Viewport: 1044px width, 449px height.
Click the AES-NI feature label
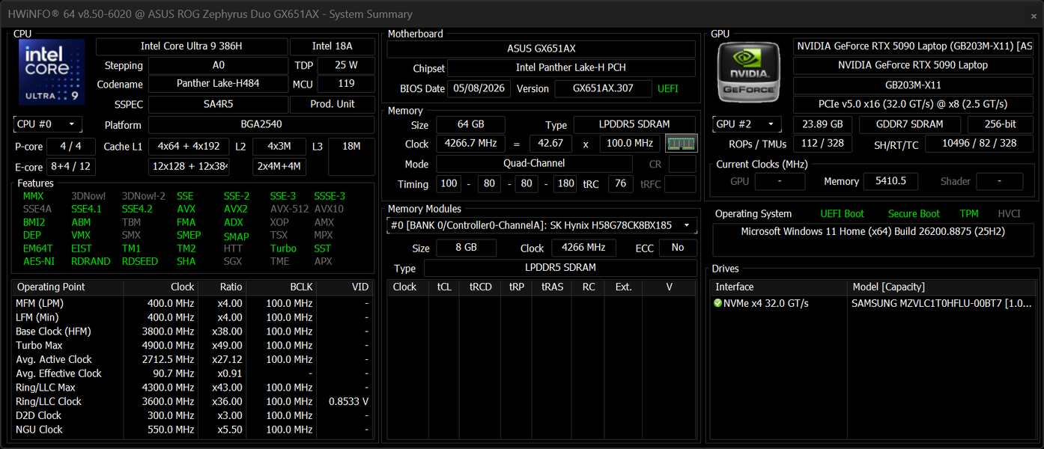coord(38,261)
